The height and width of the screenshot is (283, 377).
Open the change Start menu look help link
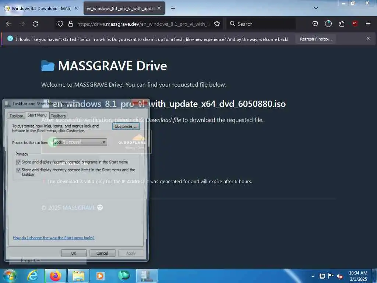54,238
